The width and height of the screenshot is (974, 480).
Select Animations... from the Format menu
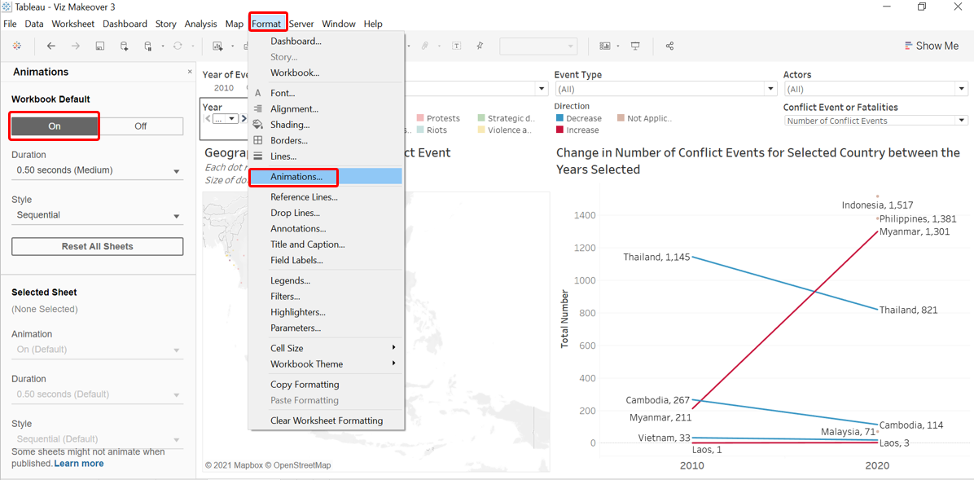pyautogui.click(x=296, y=176)
